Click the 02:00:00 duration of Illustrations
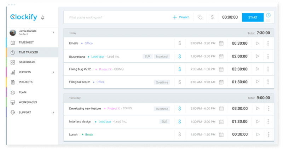Viewport: 283px width, 149px height. coord(239,56)
